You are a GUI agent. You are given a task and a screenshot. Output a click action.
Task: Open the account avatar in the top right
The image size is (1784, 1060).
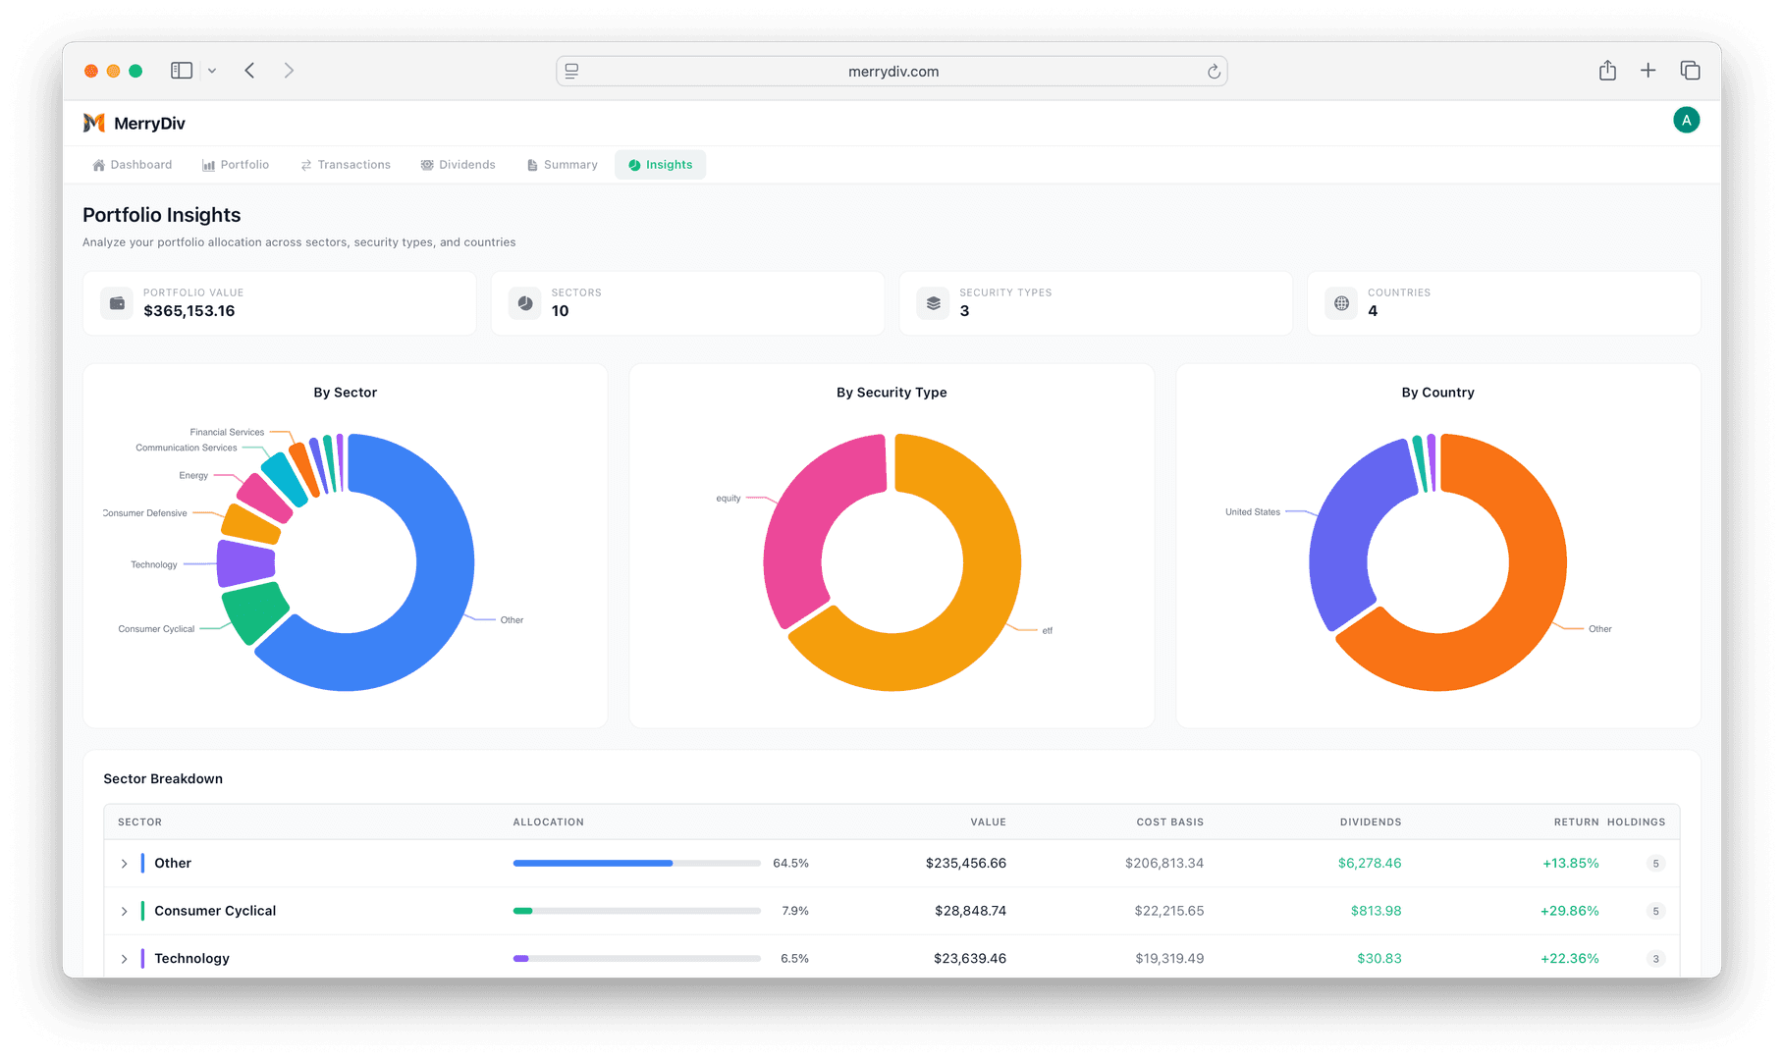pos(1686,119)
